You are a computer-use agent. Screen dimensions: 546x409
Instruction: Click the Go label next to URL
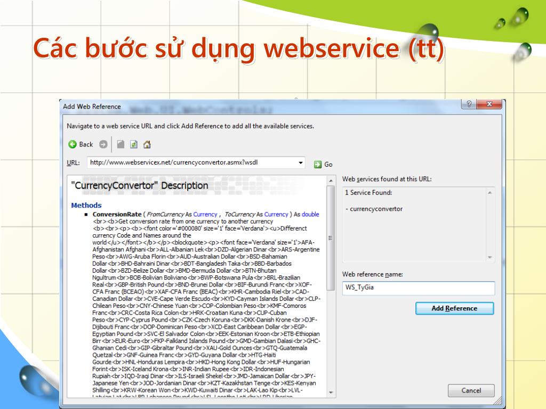(x=328, y=165)
